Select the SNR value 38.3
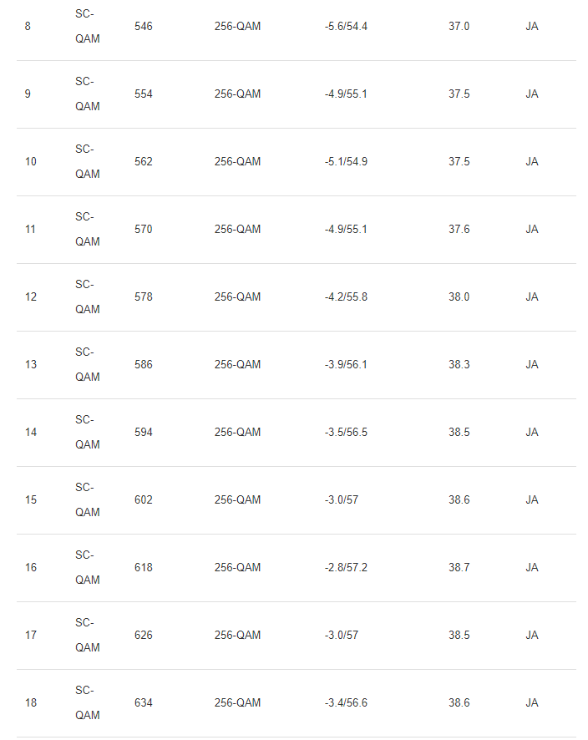This screenshot has width=588, height=740. [x=459, y=365]
